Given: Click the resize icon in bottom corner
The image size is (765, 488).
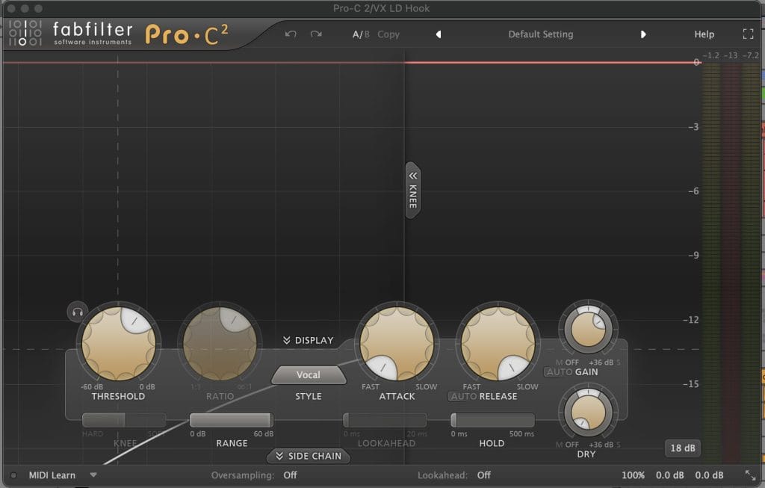Looking at the screenshot, I should tap(750, 475).
